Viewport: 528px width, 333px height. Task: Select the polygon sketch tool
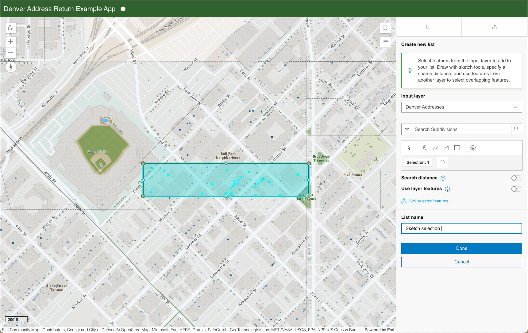(x=446, y=148)
